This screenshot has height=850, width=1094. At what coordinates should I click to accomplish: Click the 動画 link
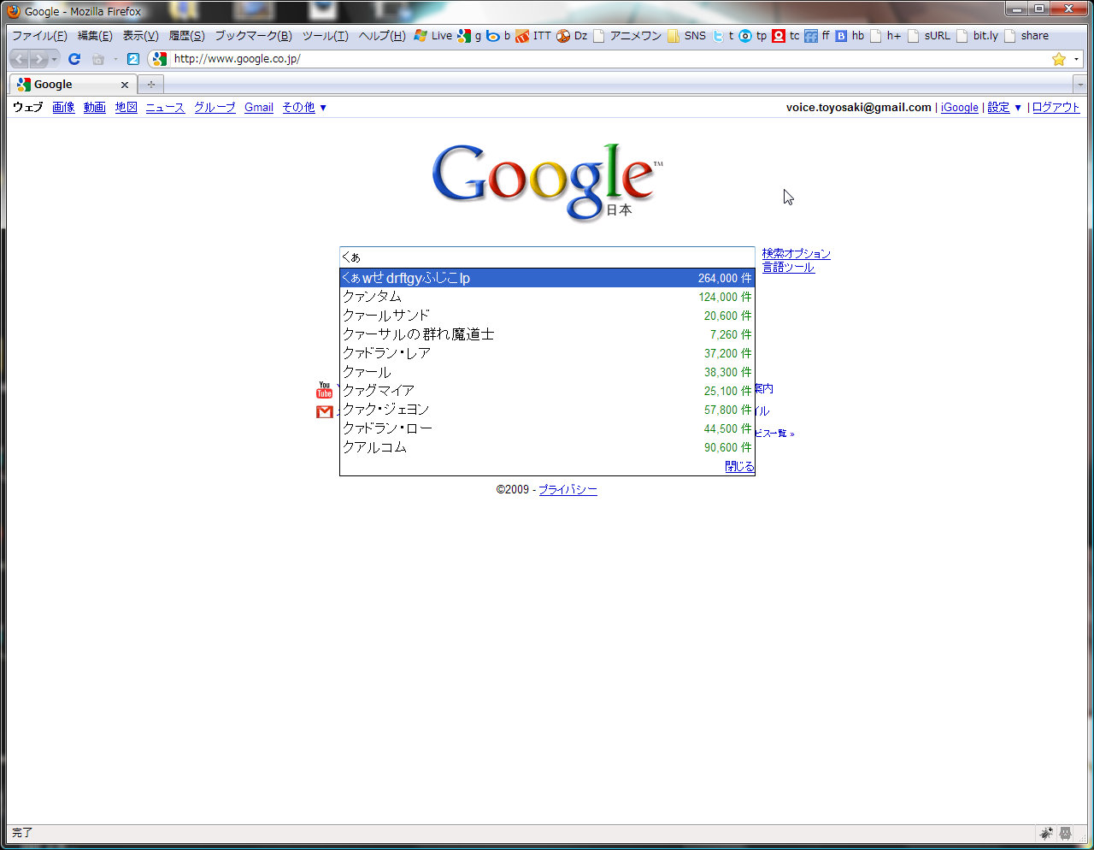tap(95, 108)
